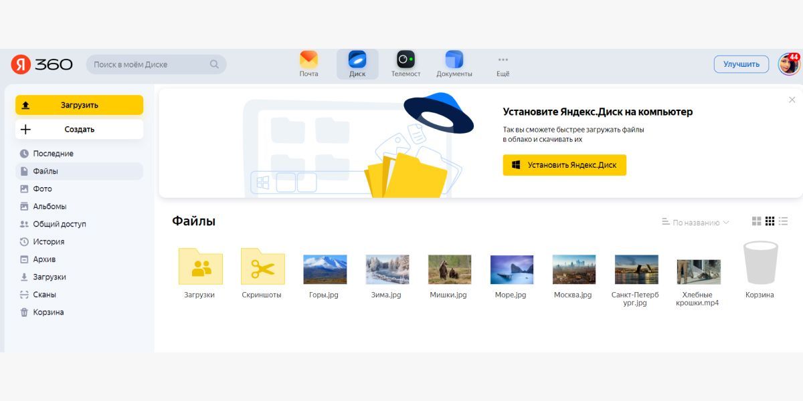Image resolution: width=803 pixels, height=401 pixels.
Task: Select the Скриншоты folder icon
Action: [x=262, y=266]
